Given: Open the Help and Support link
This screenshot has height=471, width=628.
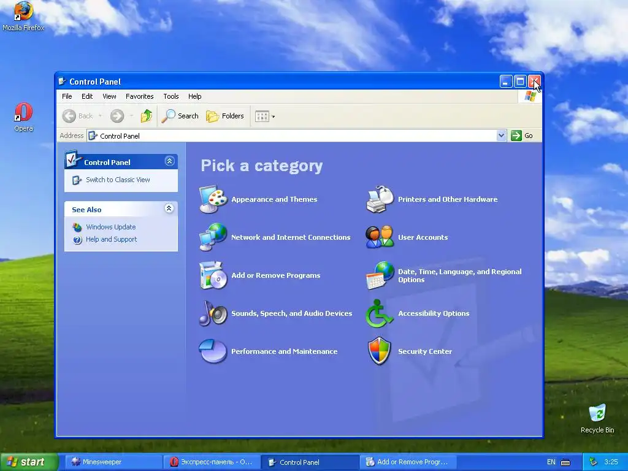Looking at the screenshot, I should coord(112,239).
